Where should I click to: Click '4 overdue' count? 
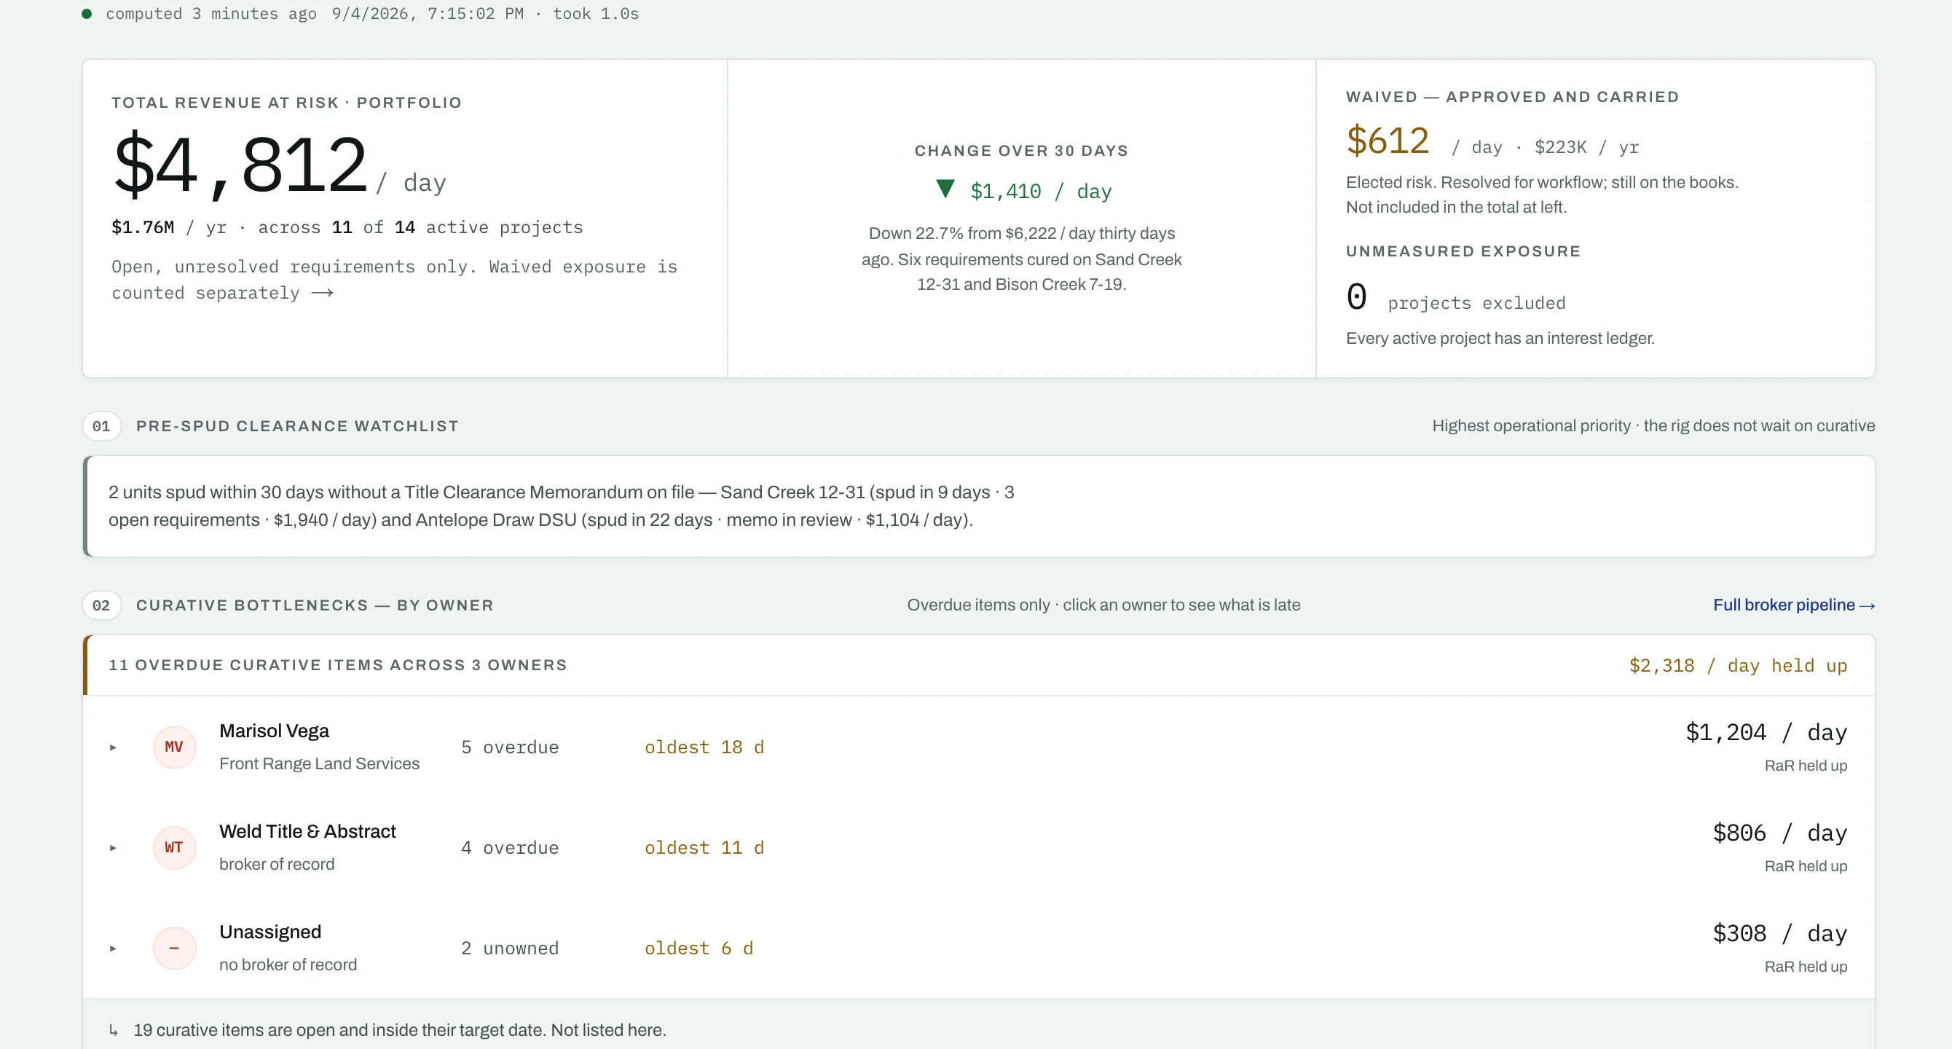pos(510,847)
